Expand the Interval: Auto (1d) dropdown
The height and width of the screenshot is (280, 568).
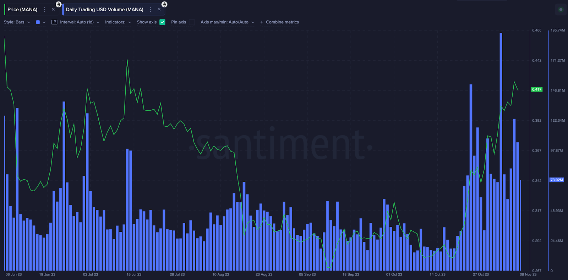(76, 22)
